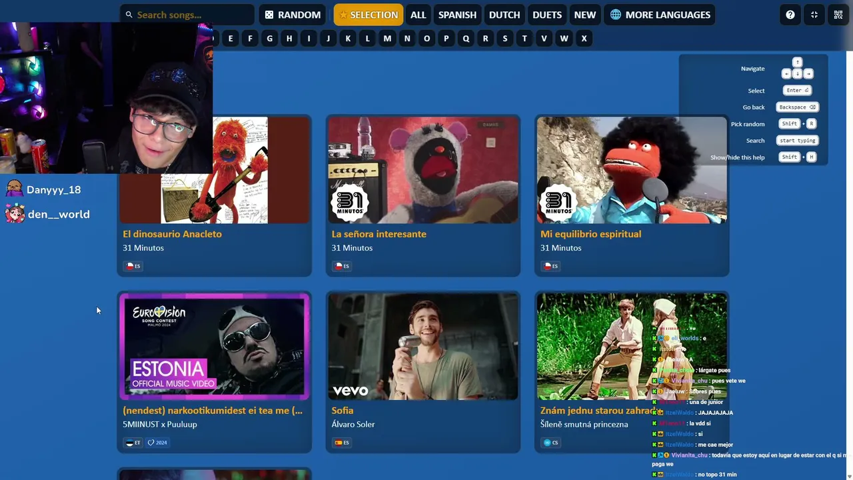
Task: Open the Sofia vevo thumbnail
Action: pyautogui.click(x=423, y=347)
